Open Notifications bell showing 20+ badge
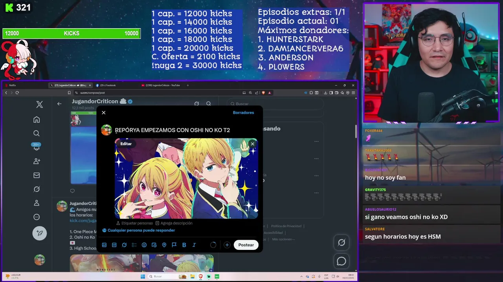 tap(37, 147)
